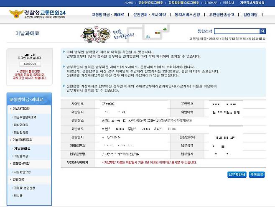Click the 납부금액 table label
Screen dimensions: 275x207
[x=187, y=146]
